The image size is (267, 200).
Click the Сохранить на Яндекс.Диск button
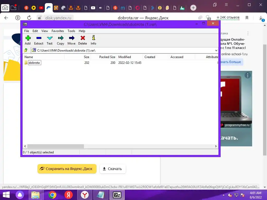point(67,169)
